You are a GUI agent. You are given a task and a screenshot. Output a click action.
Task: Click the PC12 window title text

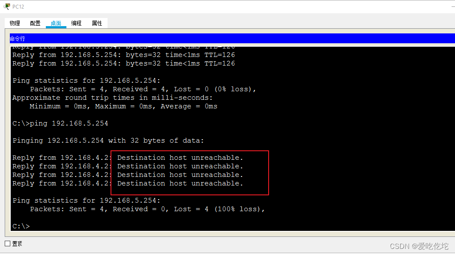(18, 6)
